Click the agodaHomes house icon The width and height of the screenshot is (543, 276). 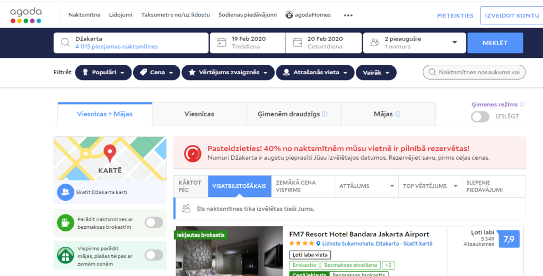(289, 15)
